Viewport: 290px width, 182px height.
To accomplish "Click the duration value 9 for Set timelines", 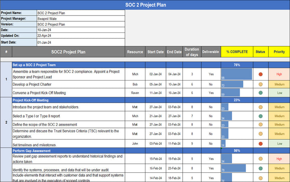I will [x=192, y=144].
